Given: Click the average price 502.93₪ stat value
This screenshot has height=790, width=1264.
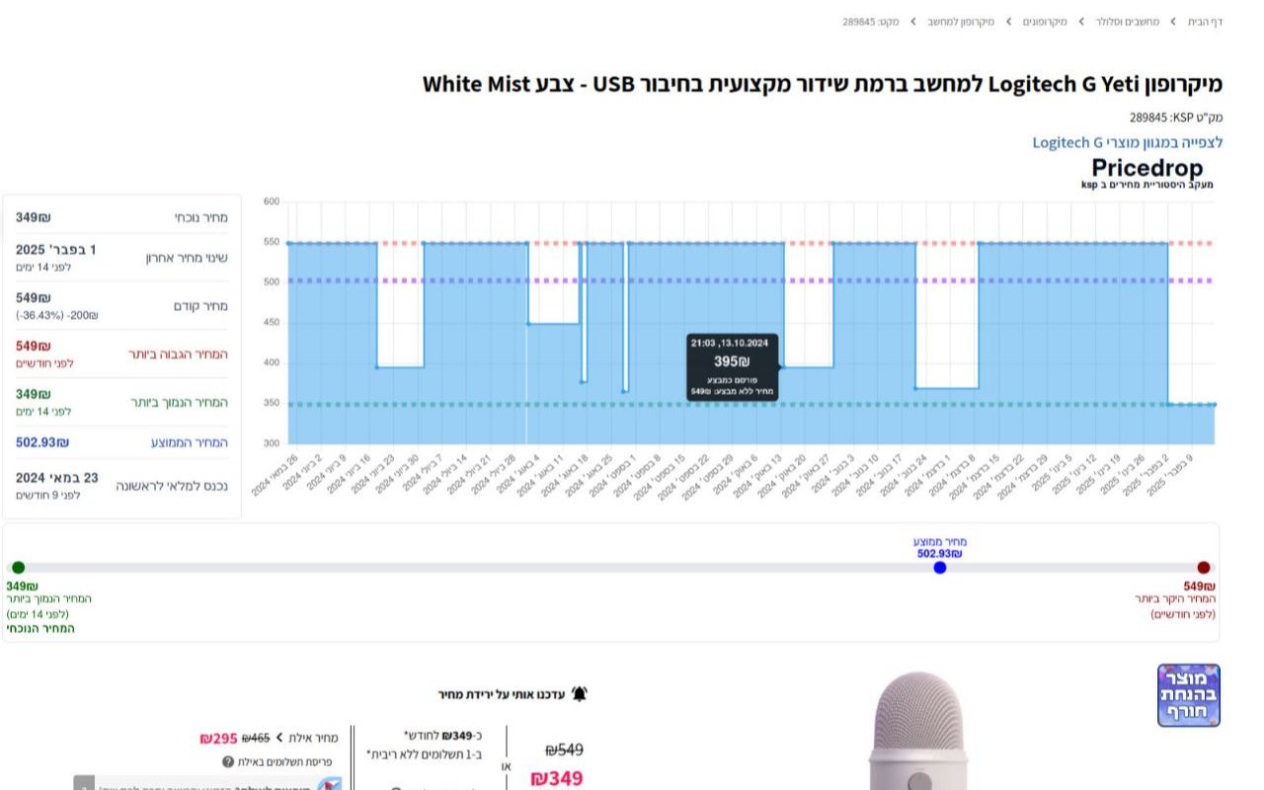Looking at the screenshot, I should (42, 442).
